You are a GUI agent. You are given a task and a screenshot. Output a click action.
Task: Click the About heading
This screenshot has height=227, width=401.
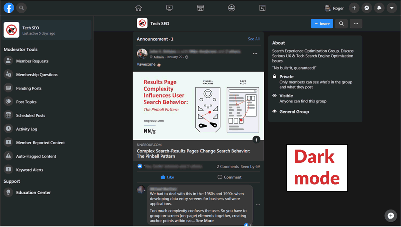(278, 43)
